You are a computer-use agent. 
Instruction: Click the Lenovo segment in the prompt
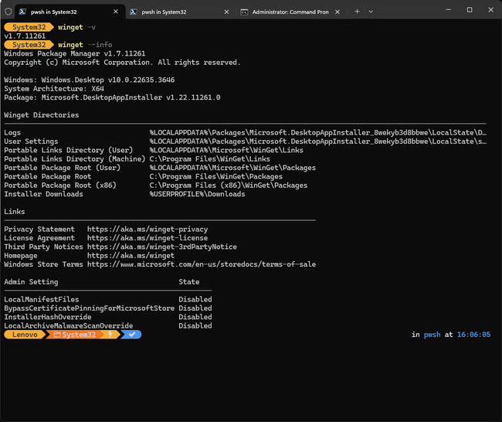coord(25,335)
